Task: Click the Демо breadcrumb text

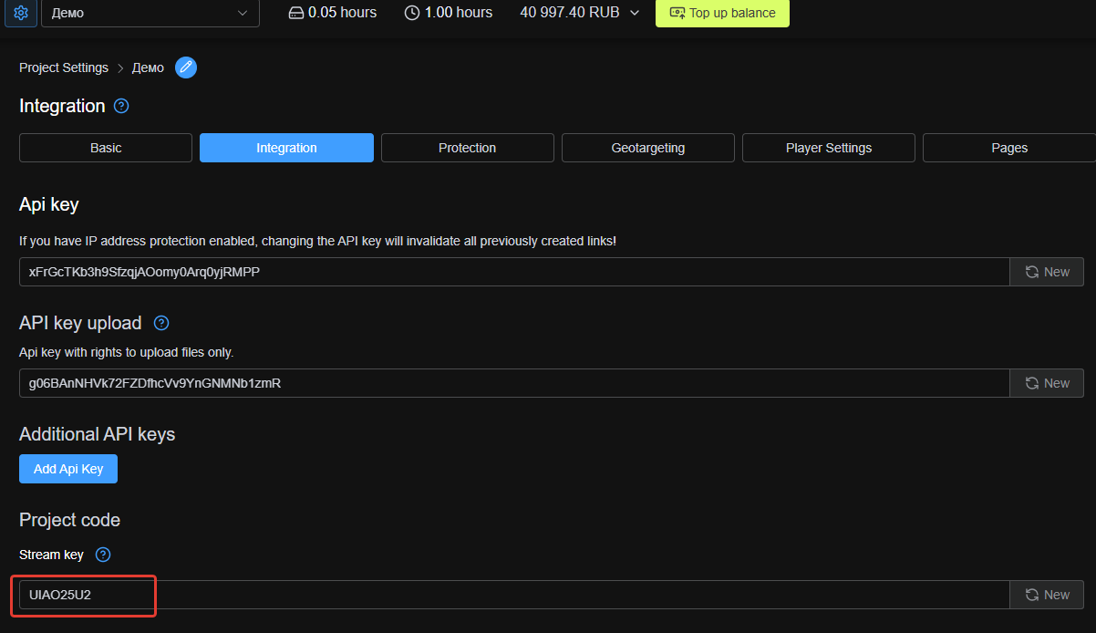Action: [148, 67]
